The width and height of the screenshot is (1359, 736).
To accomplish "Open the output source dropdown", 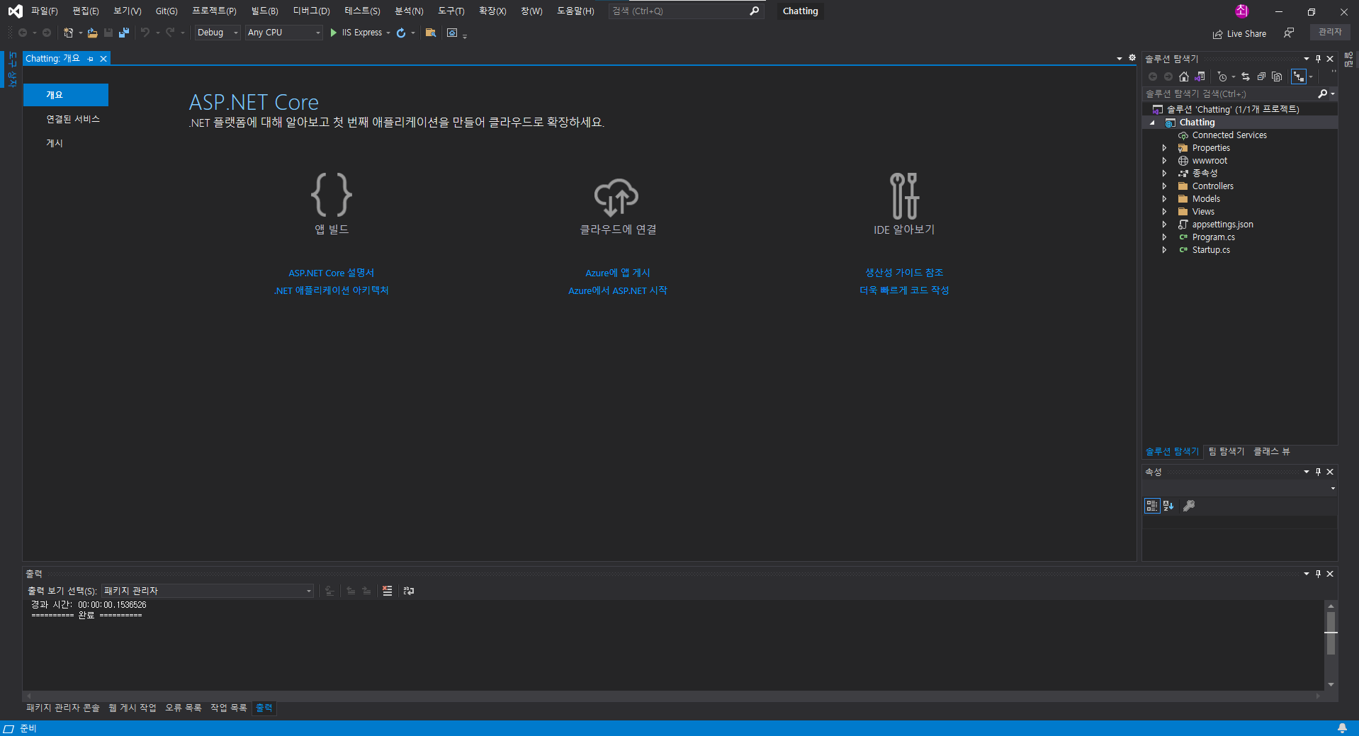I will click(x=208, y=591).
